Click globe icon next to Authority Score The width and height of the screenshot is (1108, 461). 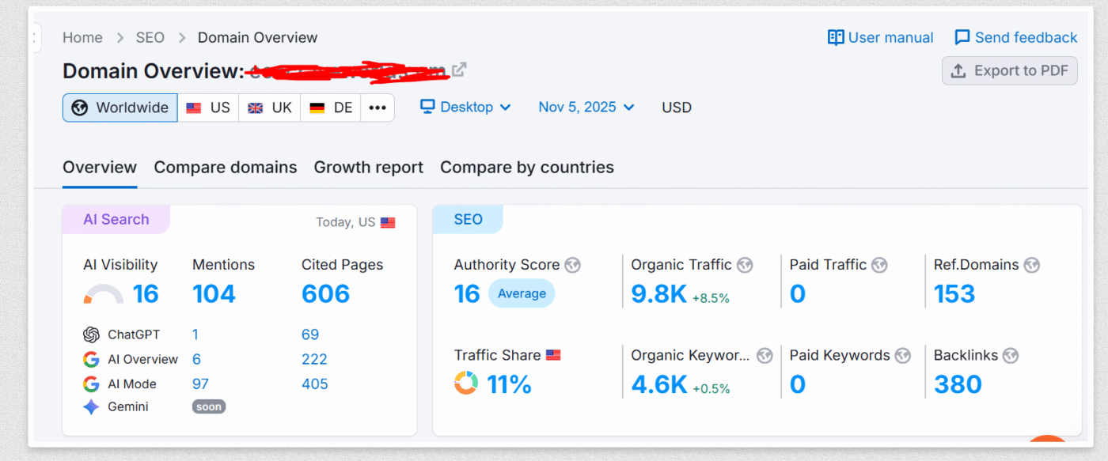pos(572,265)
